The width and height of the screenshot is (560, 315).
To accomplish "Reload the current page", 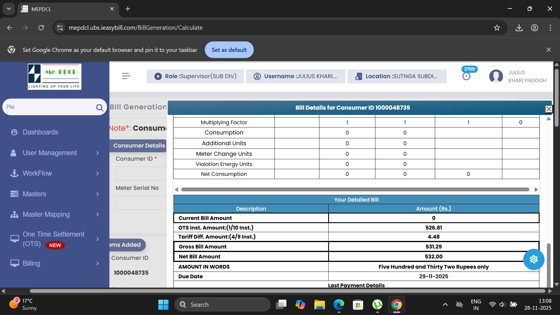I will click(41, 28).
